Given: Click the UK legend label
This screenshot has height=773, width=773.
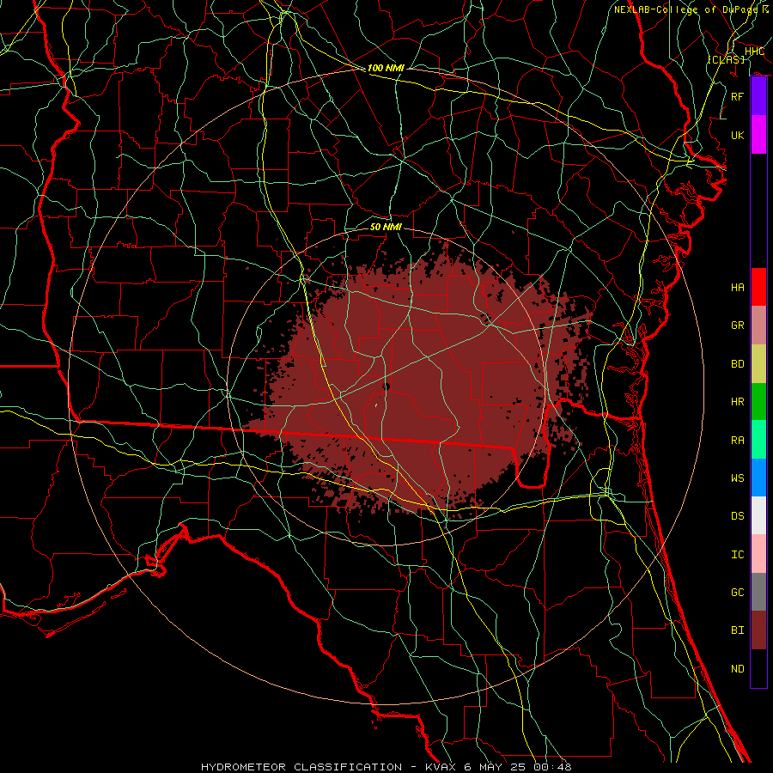Looking at the screenshot, I should coord(738,135).
